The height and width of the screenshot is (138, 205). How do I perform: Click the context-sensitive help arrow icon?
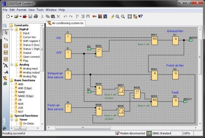(140, 16)
